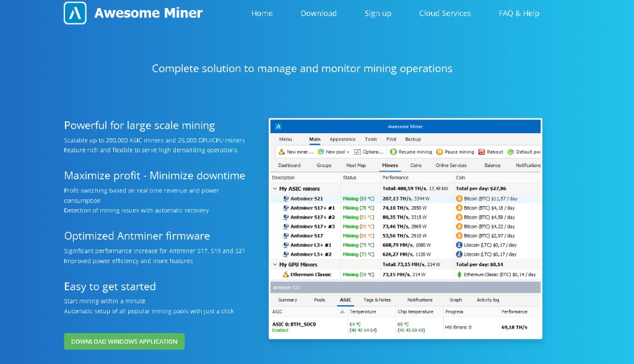Open the Activity log tab
Viewport: 634px width, 364px height.
pos(488,300)
